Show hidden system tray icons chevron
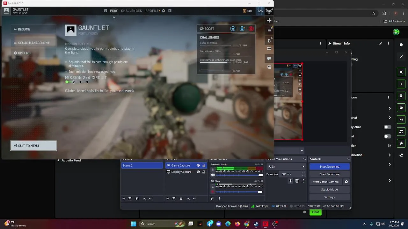Image resolution: width=408 pixels, height=229 pixels. tap(365, 224)
